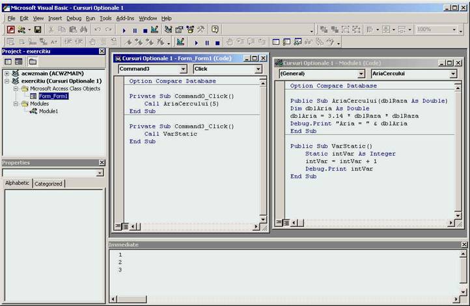The width and height of the screenshot is (470, 306).
Task: Open the Toolbox hammer-and-wrench icon
Action: [200, 29]
